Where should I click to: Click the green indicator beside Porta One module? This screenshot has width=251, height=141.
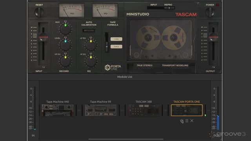pyautogui.click(x=206, y=115)
